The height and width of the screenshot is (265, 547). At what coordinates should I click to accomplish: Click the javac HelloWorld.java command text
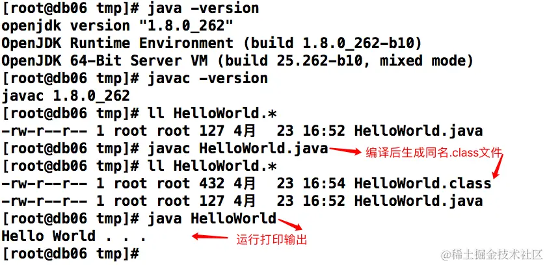click(238, 148)
